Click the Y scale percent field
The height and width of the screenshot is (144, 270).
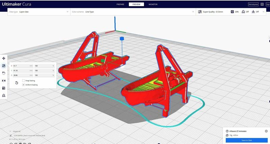[45, 70]
